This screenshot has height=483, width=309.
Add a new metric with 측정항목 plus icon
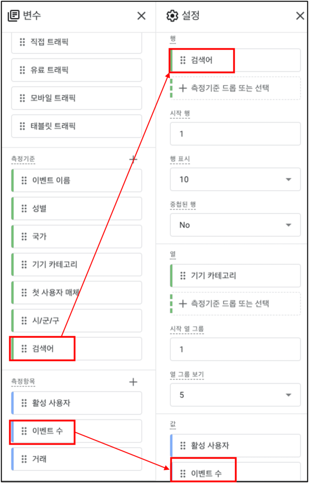tap(133, 382)
